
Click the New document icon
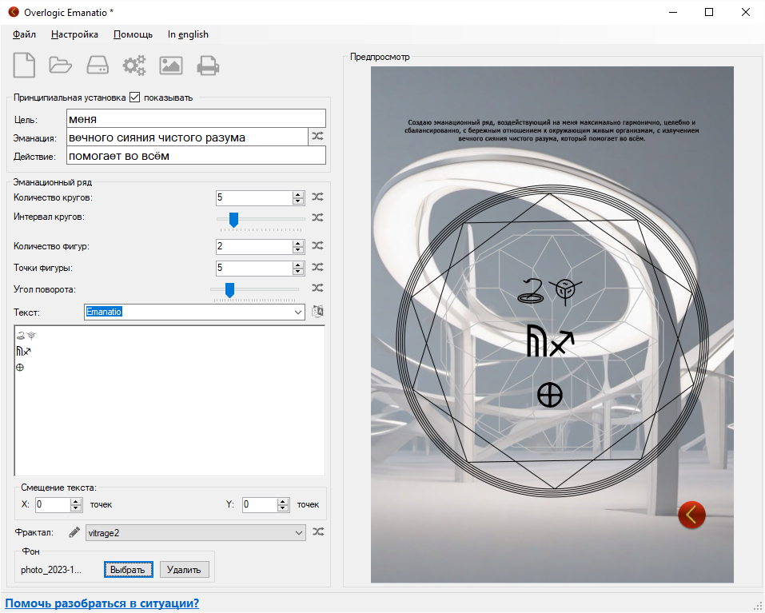[x=24, y=65]
